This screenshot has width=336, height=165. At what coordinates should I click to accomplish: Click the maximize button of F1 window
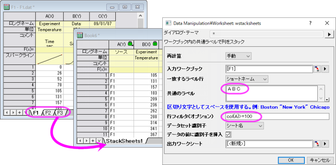point(125,7)
